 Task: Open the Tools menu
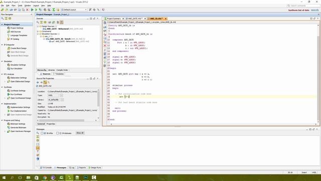pyautogui.click(x=20, y=6)
